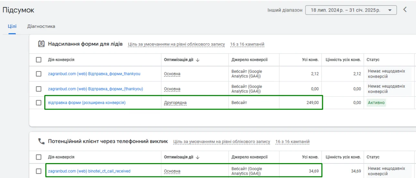Open 16 з 16 кампаній for phone call

point(293,142)
